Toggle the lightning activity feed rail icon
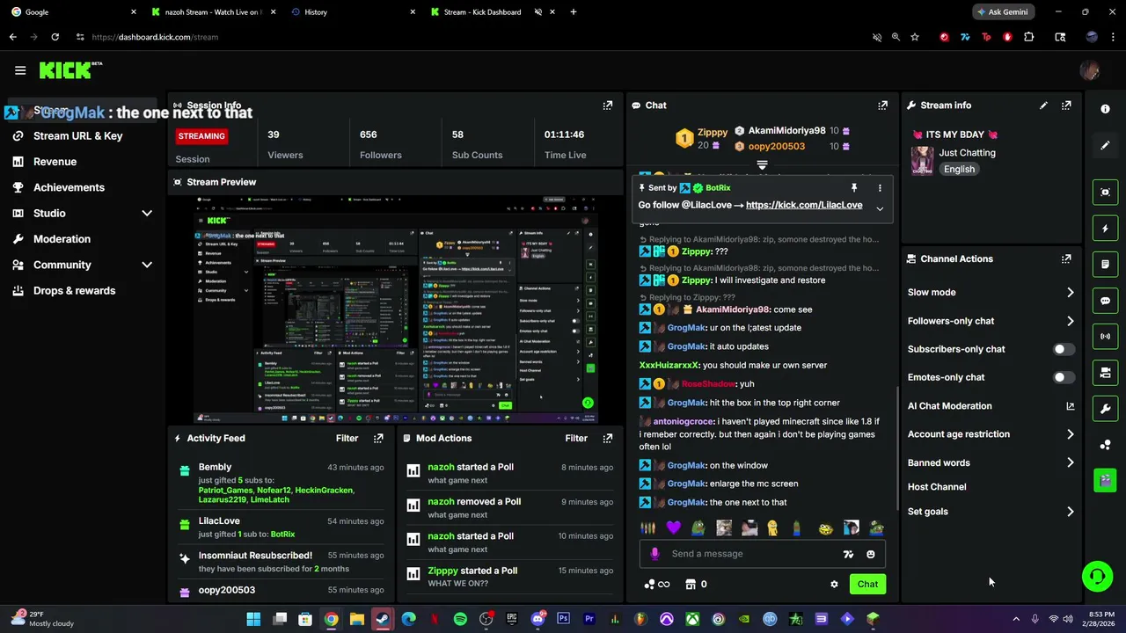This screenshot has width=1126, height=633. (1105, 229)
